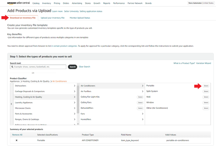Open What is a Product Type link

click(x=184, y=63)
